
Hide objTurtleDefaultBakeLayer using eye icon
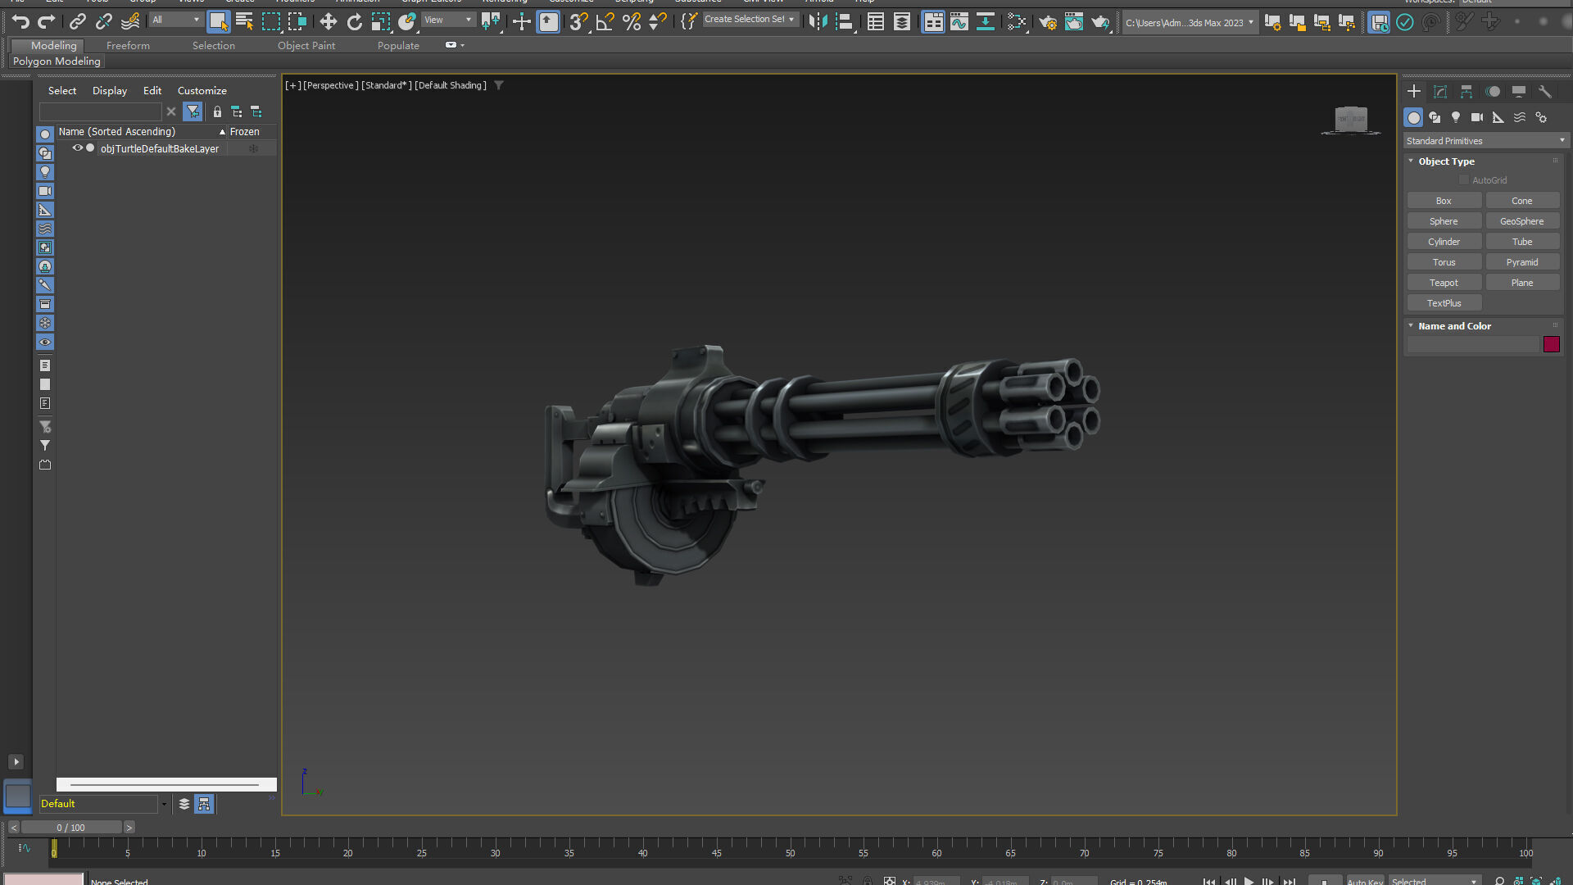tap(78, 148)
